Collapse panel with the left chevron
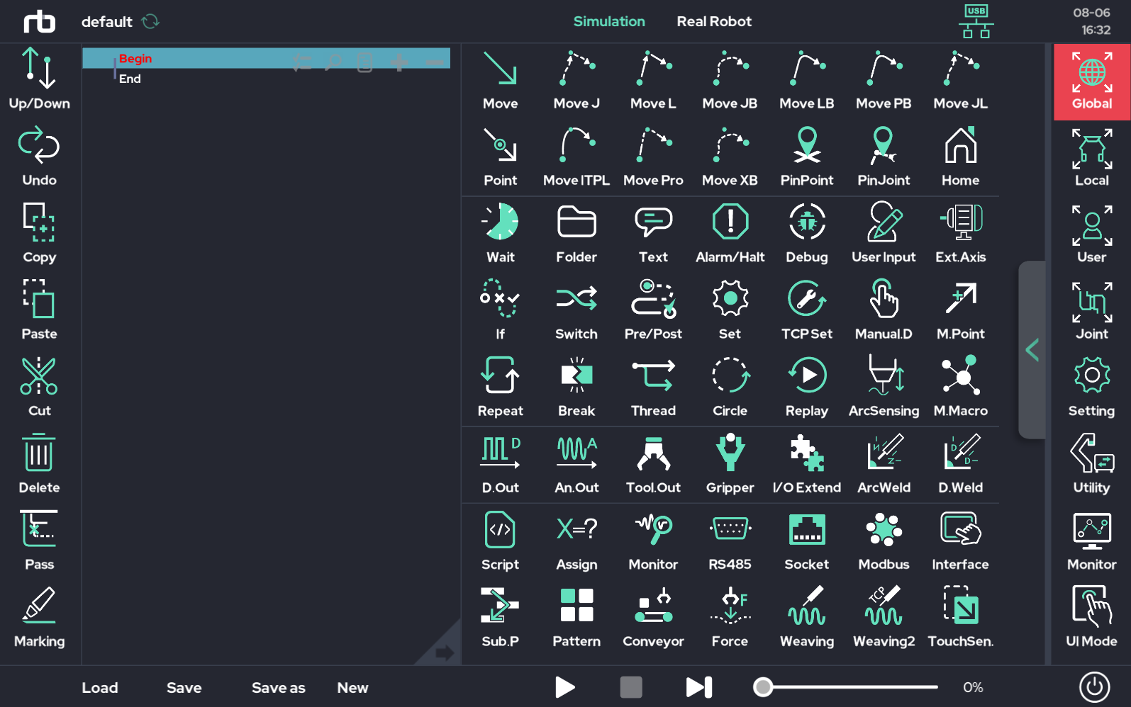The width and height of the screenshot is (1131, 707). [x=1032, y=349]
